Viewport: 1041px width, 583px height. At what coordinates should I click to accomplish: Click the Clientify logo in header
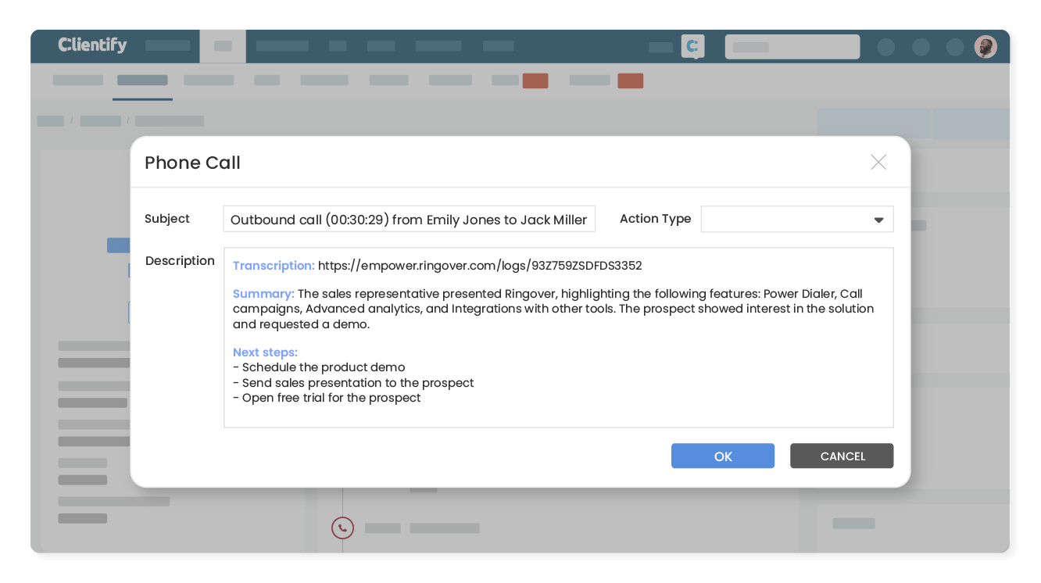92,45
